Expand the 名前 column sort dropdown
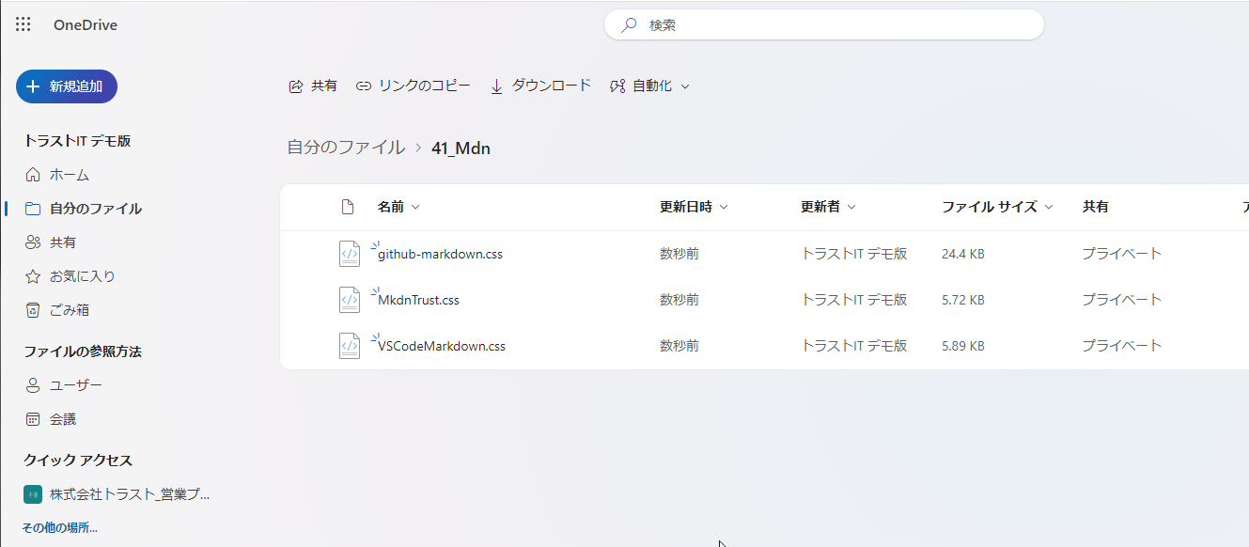The image size is (1249, 547). point(415,208)
